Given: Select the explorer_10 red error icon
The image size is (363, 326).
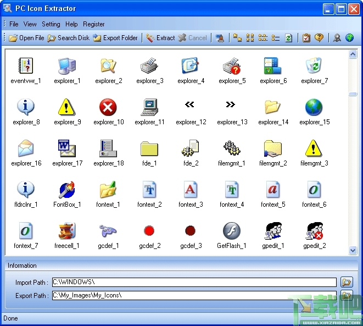Looking at the screenshot, I should 108,107.
